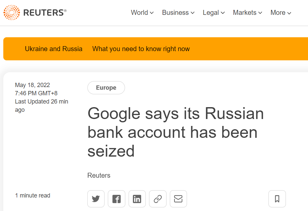Viewport: 308px width, 211px height.
Task: Open the Markets section
Action: click(245, 13)
